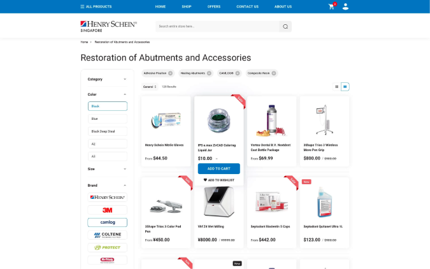Filter by 3M brand logo
430x269 pixels.
[108, 210]
